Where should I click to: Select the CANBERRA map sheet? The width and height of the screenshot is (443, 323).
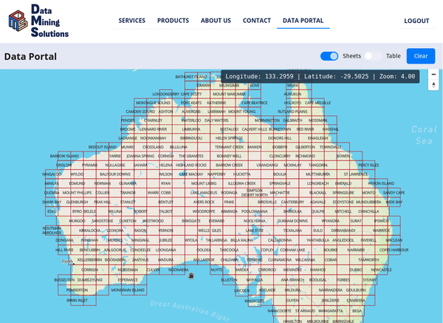click(356, 300)
